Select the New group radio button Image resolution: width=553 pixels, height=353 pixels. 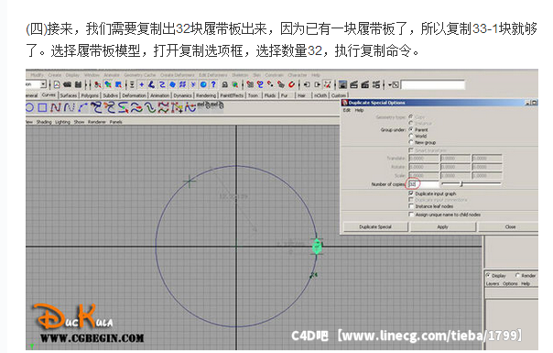click(x=411, y=142)
